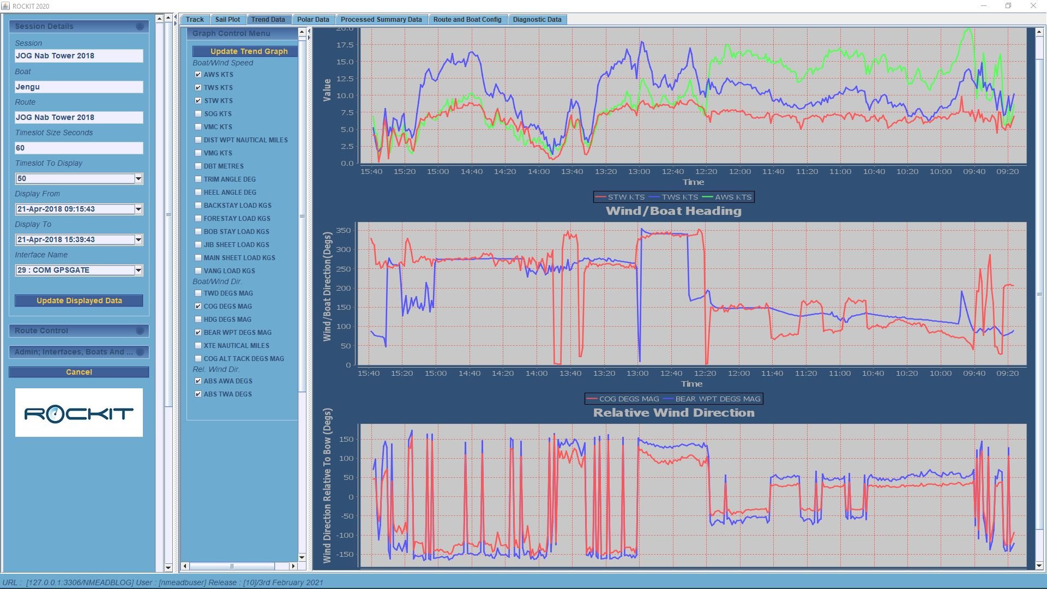1047x589 pixels.
Task: Enable the SOG KTS checkbox
Action: click(x=198, y=114)
